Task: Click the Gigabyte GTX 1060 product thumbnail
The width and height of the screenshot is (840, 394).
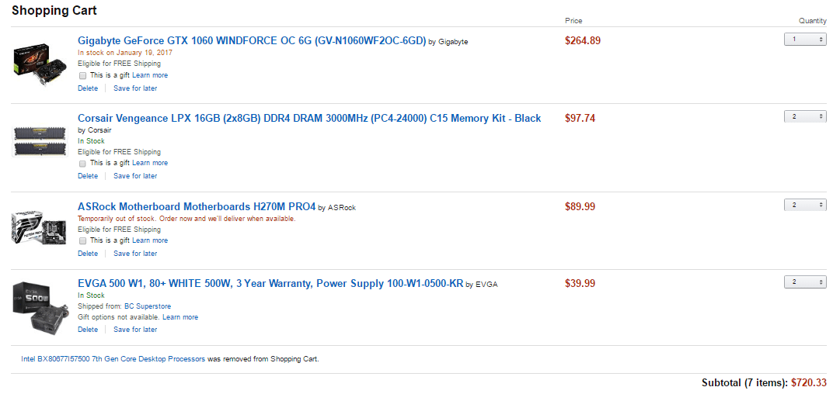Action: pos(36,58)
